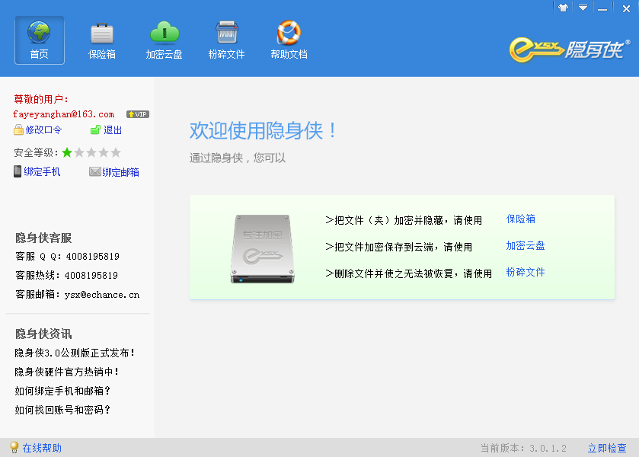Click the green exit icon beside 退出
Viewport: 639px width, 457px height.
(x=95, y=129)
